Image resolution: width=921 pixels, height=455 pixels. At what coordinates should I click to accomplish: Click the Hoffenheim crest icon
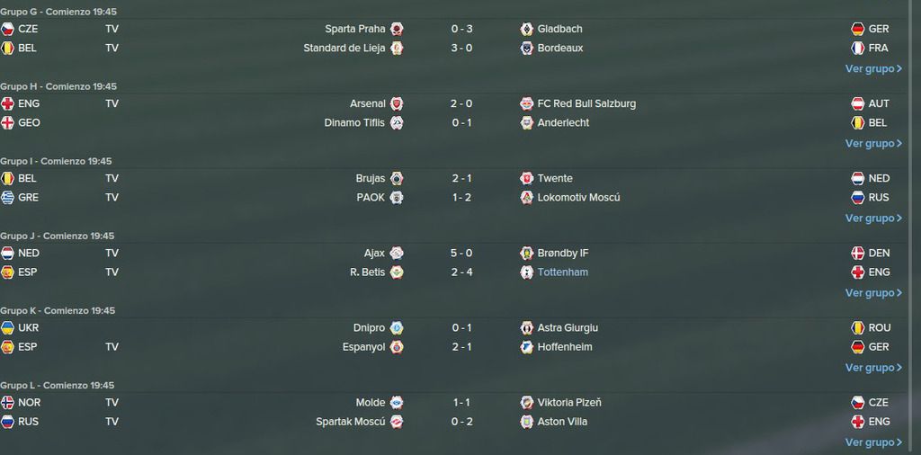[527, 347]
